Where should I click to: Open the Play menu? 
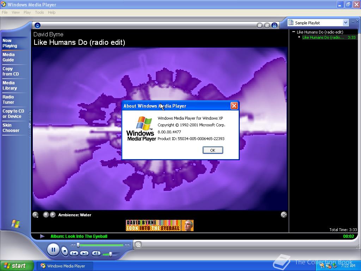pos(27,12)
